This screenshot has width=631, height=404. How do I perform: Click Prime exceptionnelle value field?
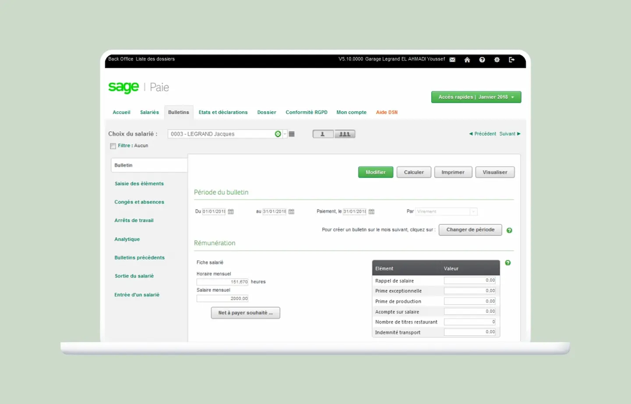[470, 291]
